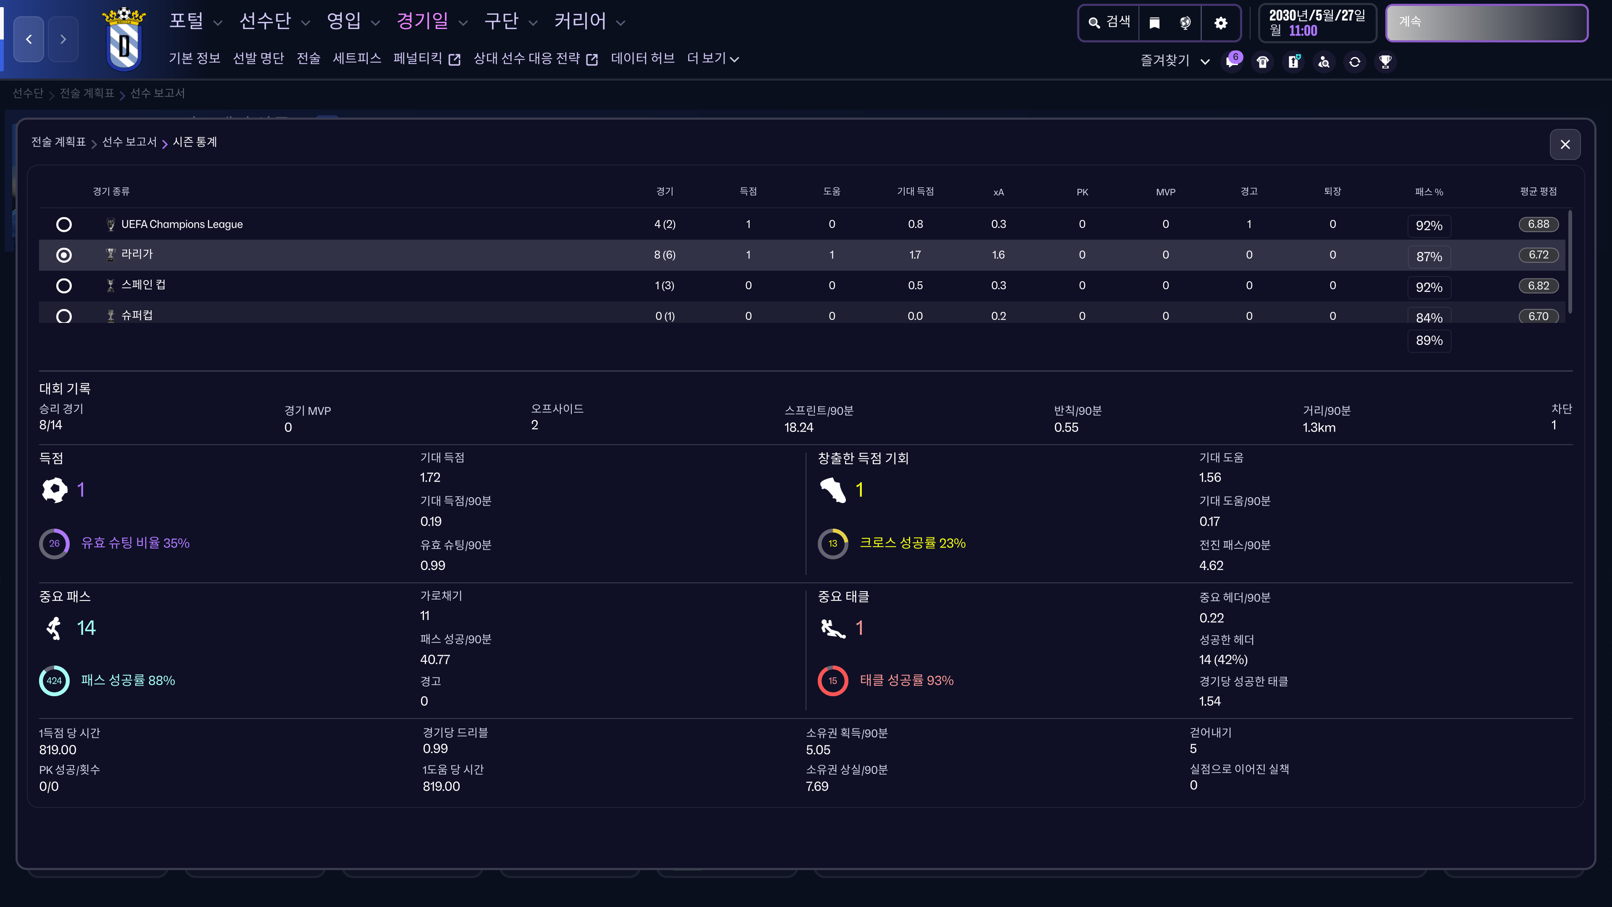Click the 검색 search field

coord(1110,23)
